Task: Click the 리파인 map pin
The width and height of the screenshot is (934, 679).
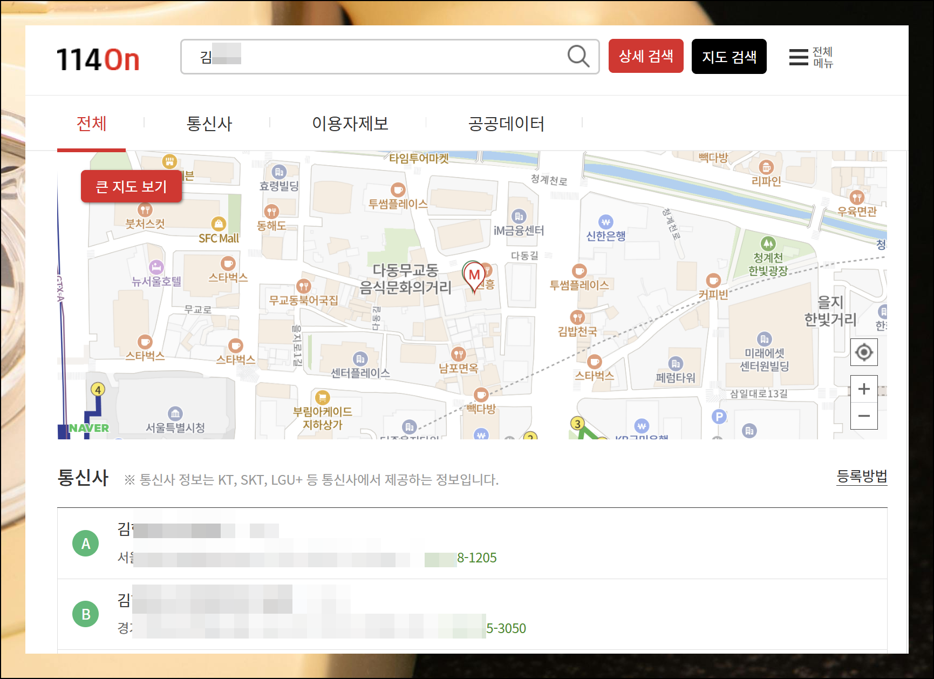Action: coord(766,167)
